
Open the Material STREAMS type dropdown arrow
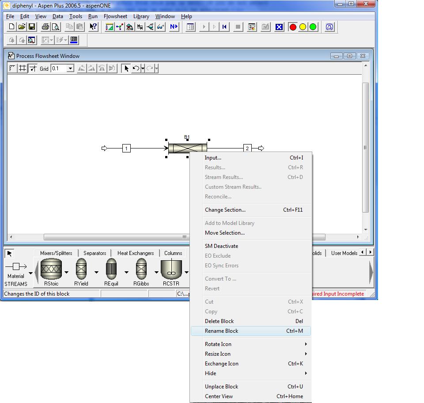pos(30,273)
